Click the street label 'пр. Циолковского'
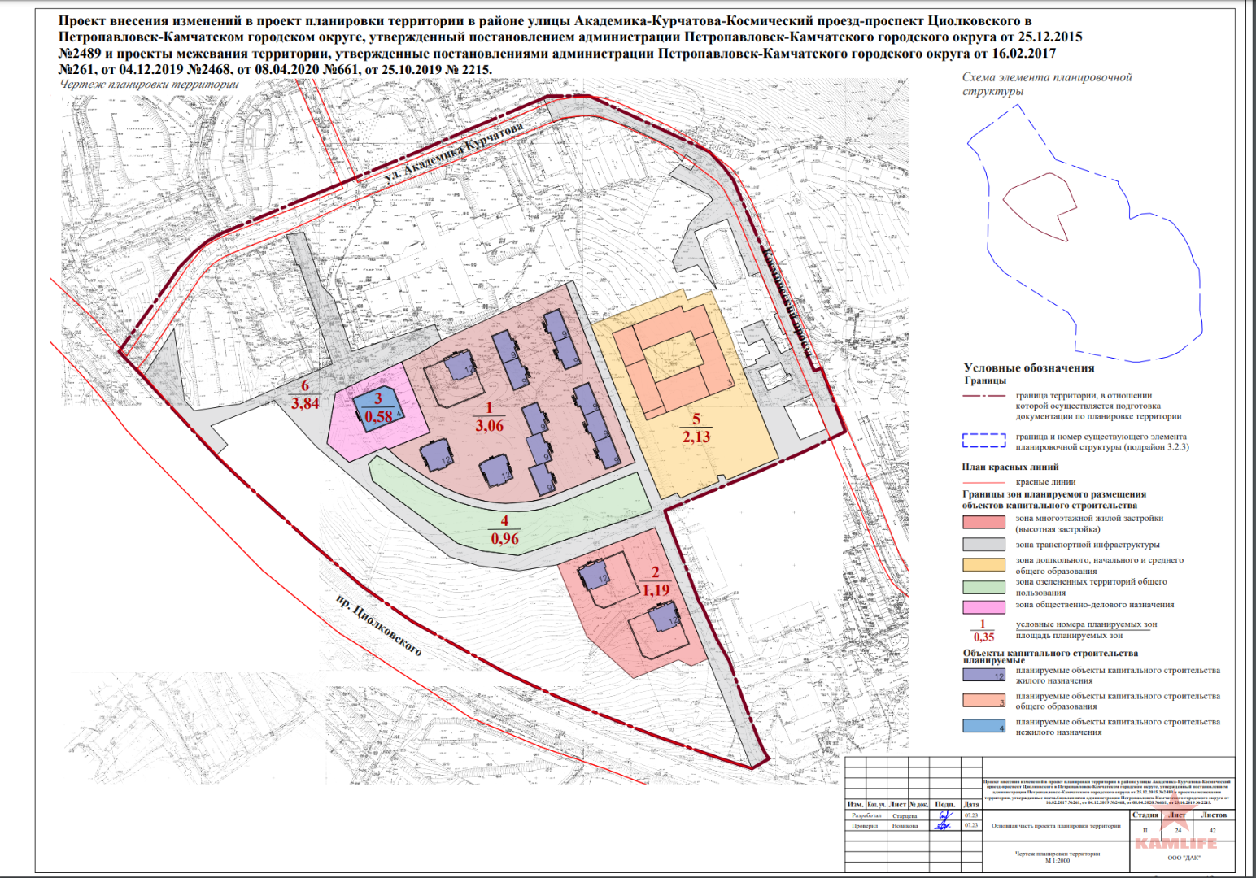 click(x=378, y=626)
